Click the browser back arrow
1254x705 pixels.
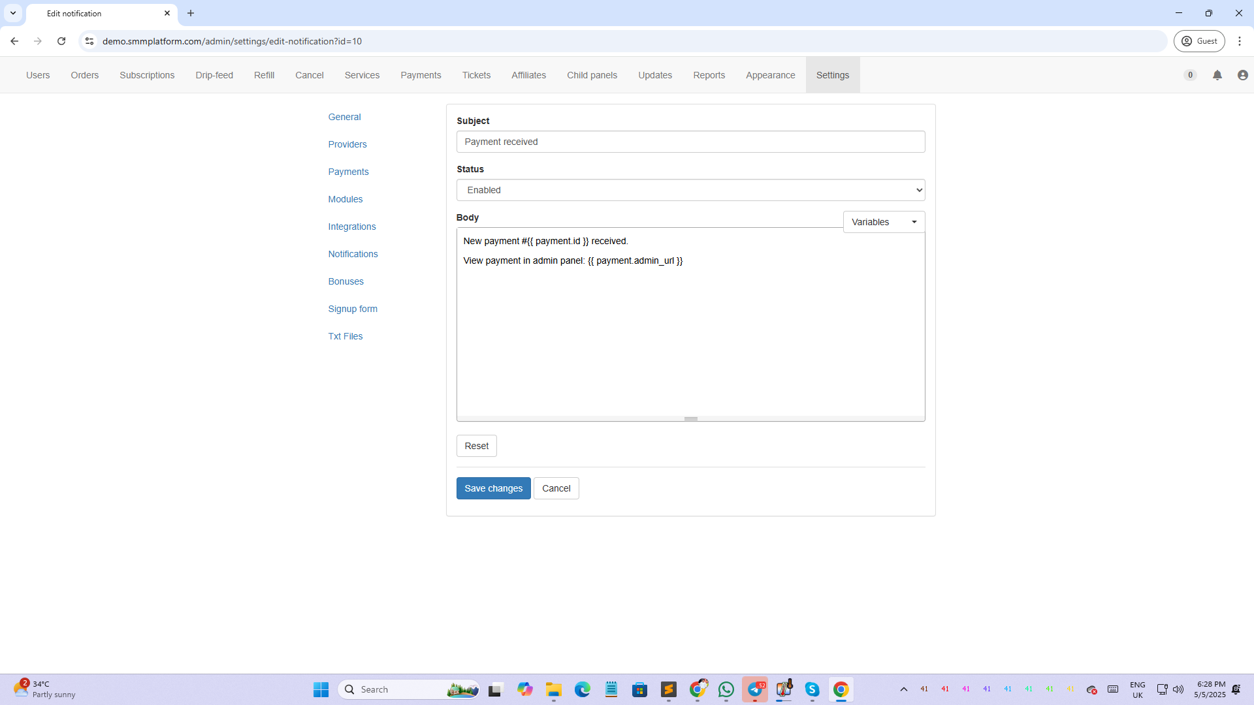pos(14,41)
